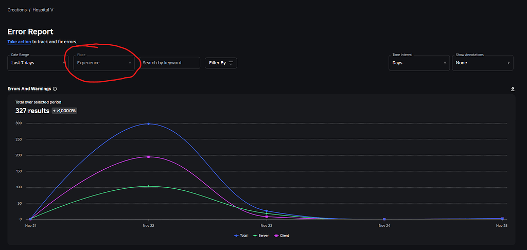Click the Errors And Warnings info icon

click(55, 89)
